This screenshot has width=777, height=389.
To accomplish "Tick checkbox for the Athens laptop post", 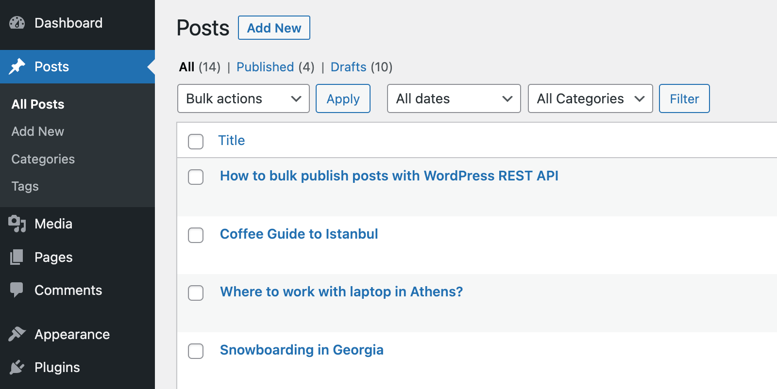I will (196, 293).
